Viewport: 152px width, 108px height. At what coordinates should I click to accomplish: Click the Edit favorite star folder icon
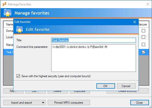tap(19, 29)
